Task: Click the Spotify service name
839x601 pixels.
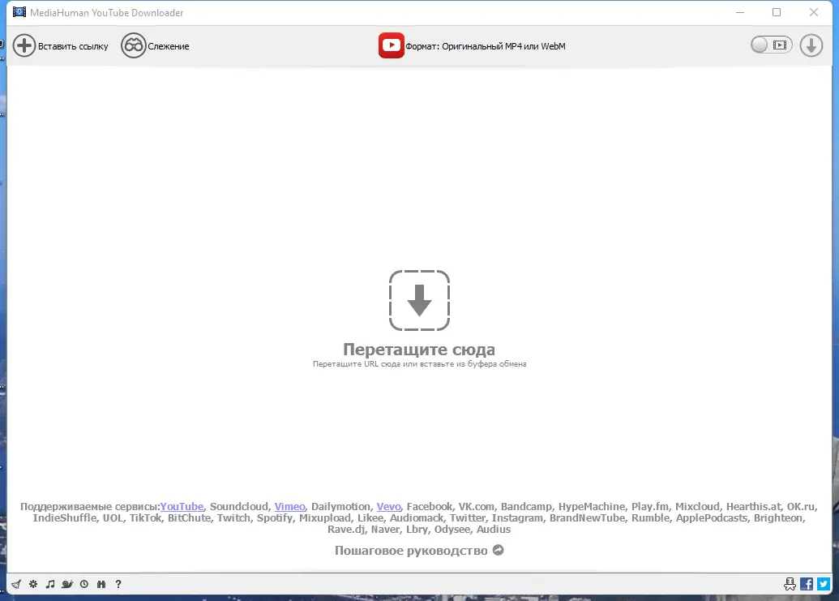Action: click(x=275, y=517)
